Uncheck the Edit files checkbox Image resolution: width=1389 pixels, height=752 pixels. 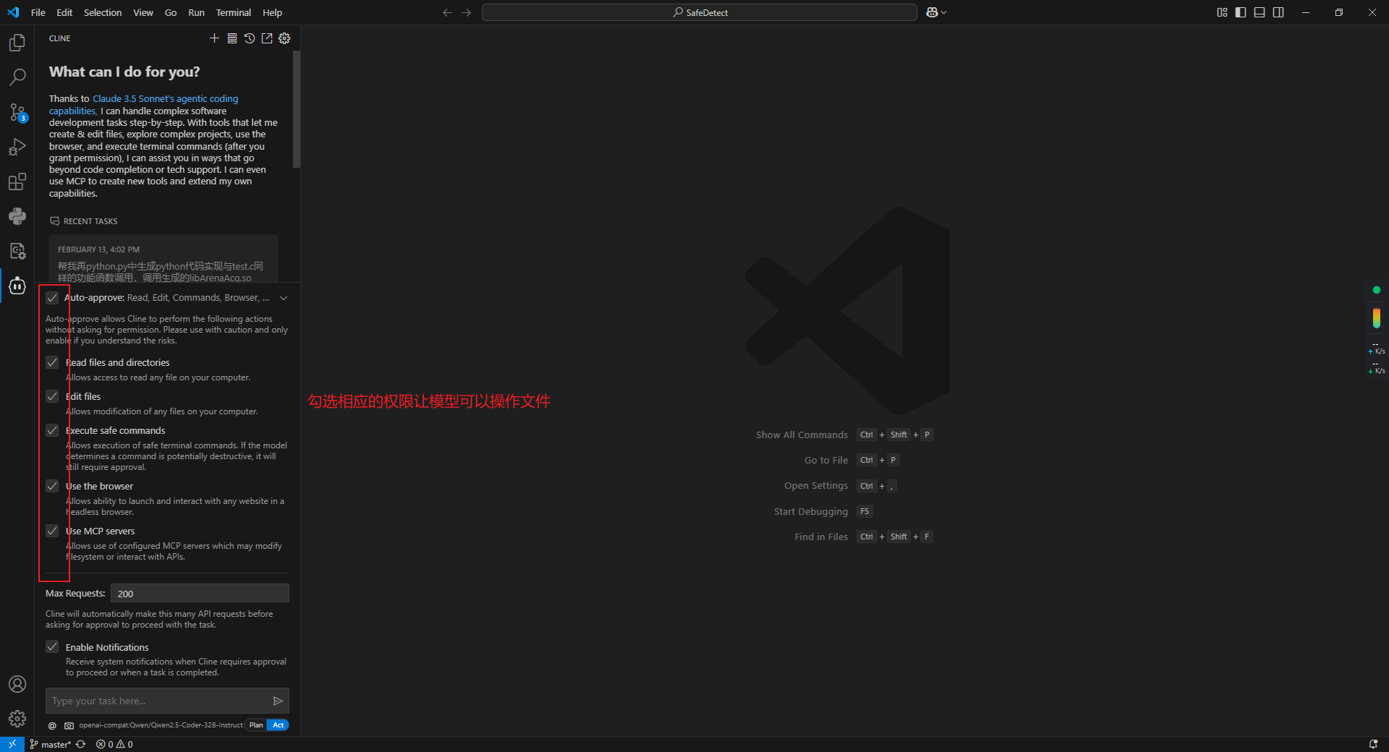tap(52, 396)
